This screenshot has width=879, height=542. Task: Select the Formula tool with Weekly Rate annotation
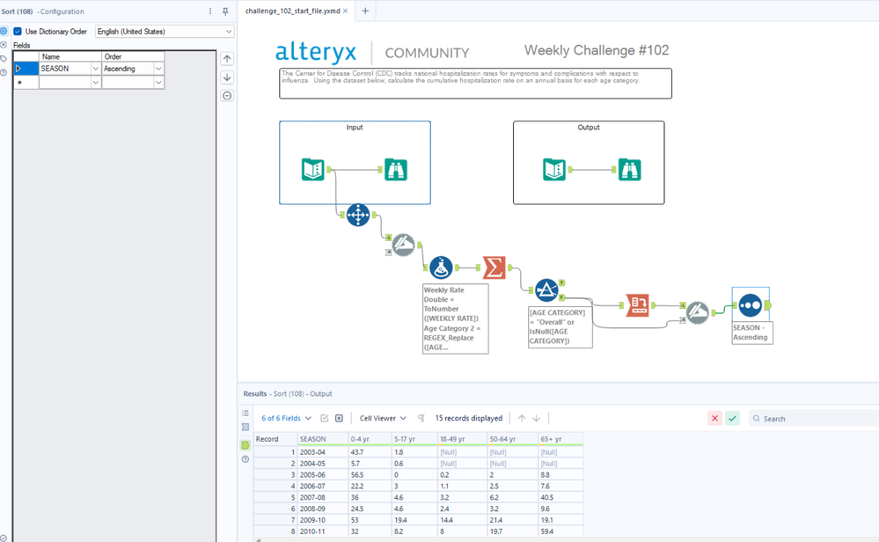pyautogui.click(x=441, y=267)
